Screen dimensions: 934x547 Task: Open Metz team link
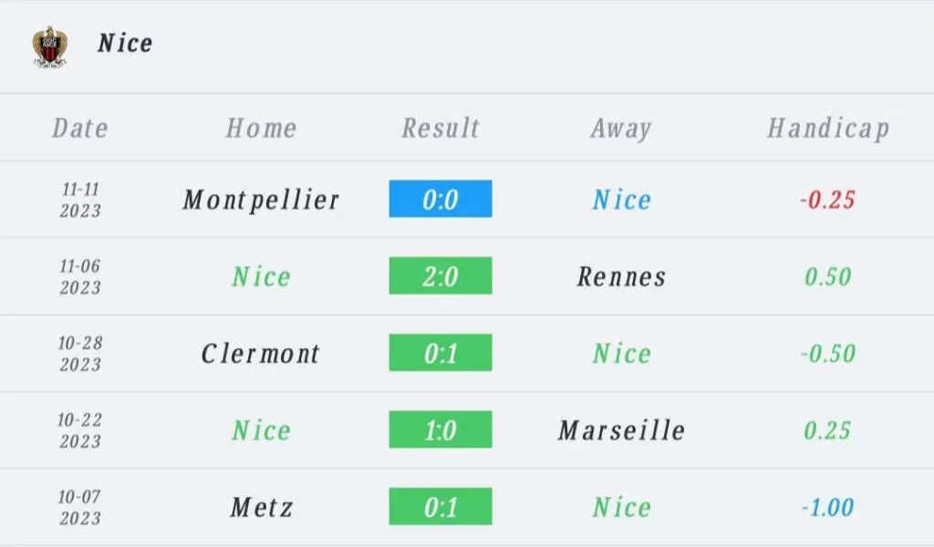[x=262, y=508]
